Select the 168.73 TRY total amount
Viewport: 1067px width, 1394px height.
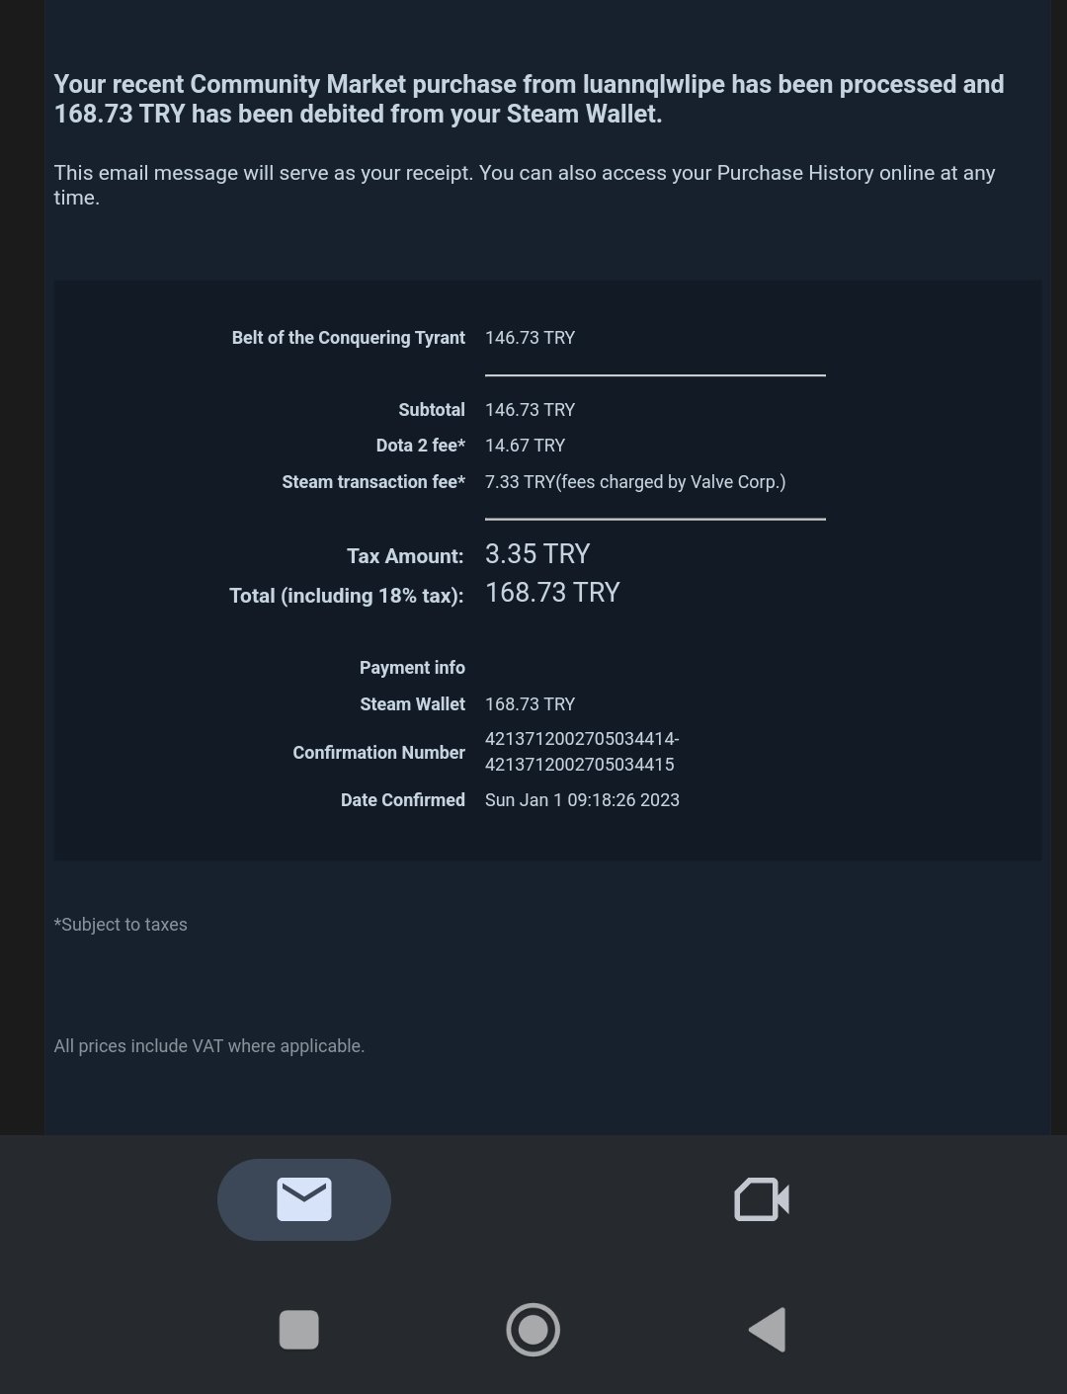coord(552,593)
